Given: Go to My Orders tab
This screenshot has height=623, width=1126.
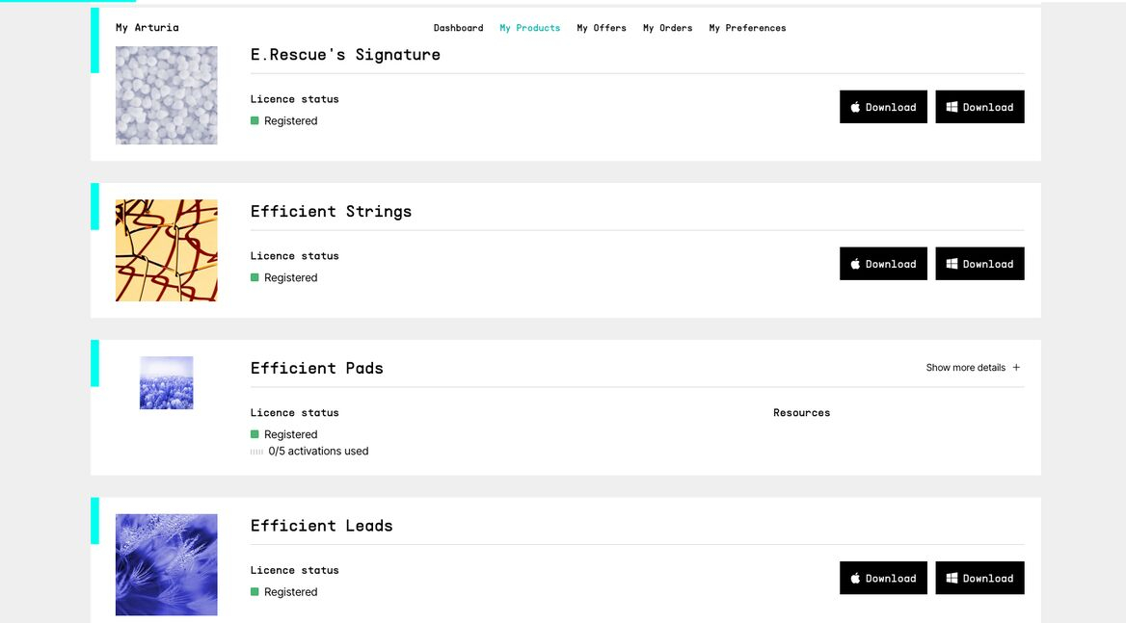Looking at the screenshot, I should [x=667, y=28].
